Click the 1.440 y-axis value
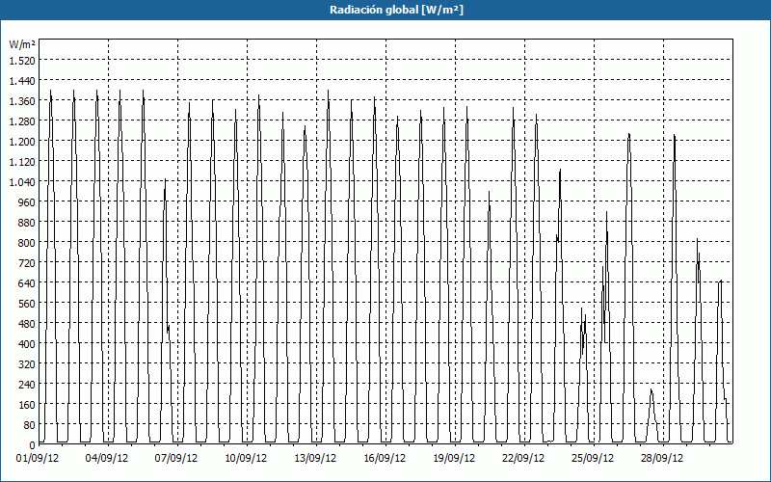The height and width of the screenshot is (482, 771). (x=22, y=81)
